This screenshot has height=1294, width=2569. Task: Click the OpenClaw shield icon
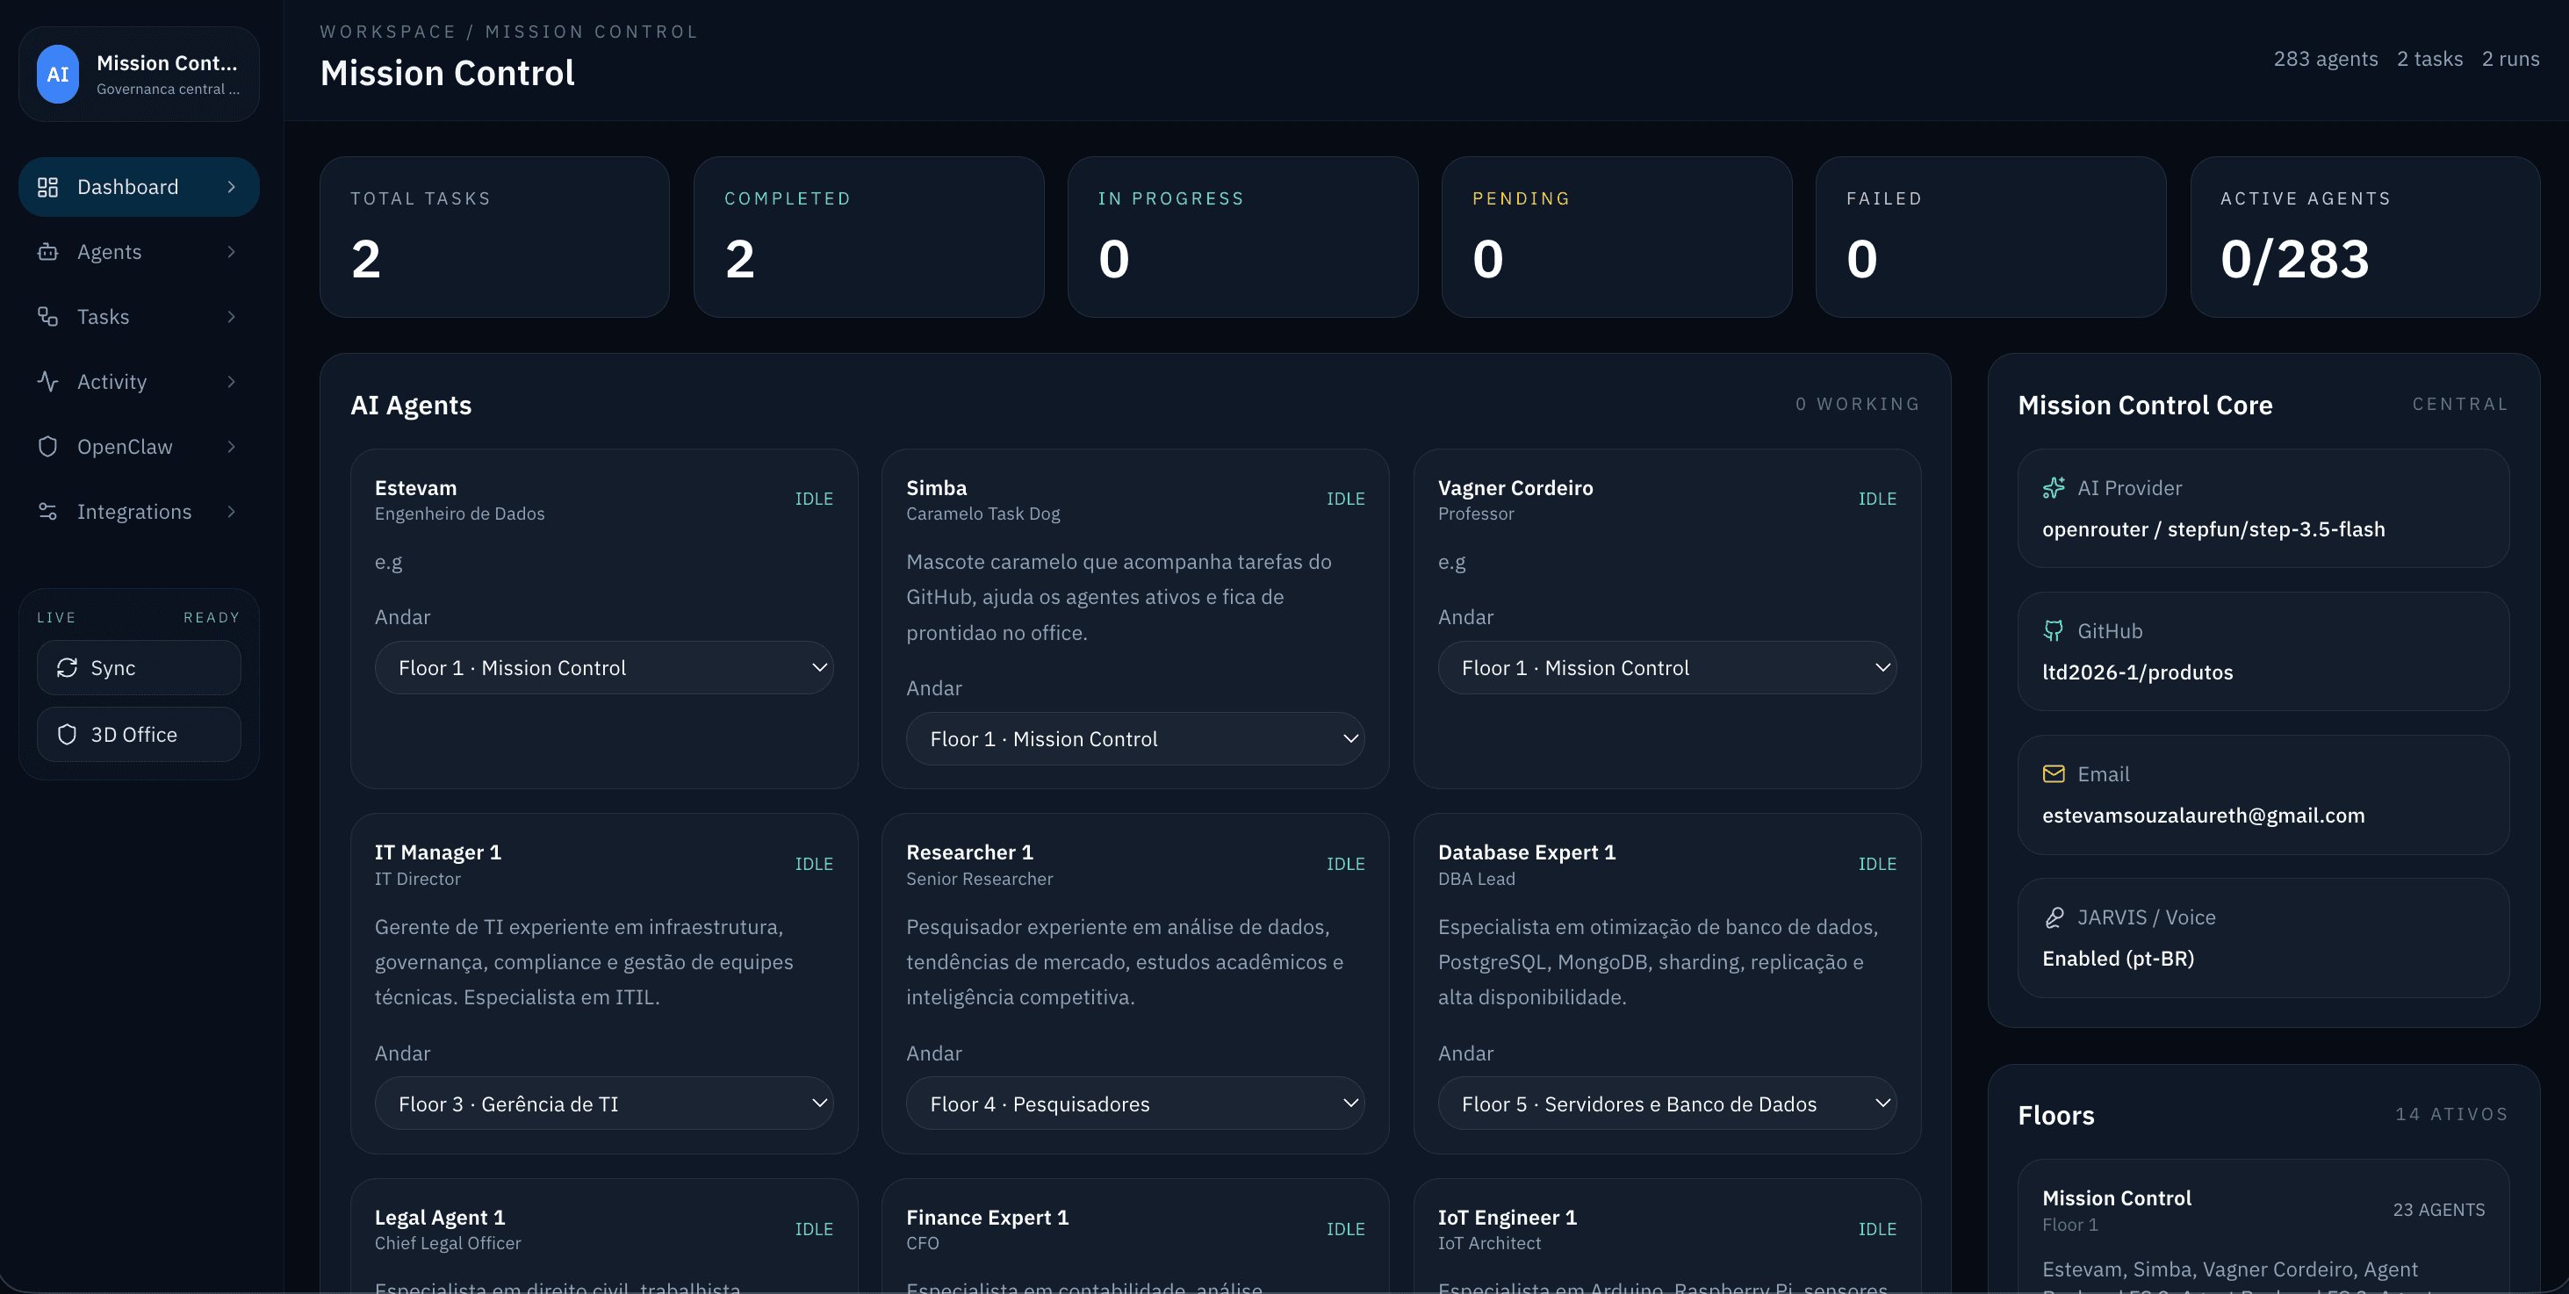48,446
